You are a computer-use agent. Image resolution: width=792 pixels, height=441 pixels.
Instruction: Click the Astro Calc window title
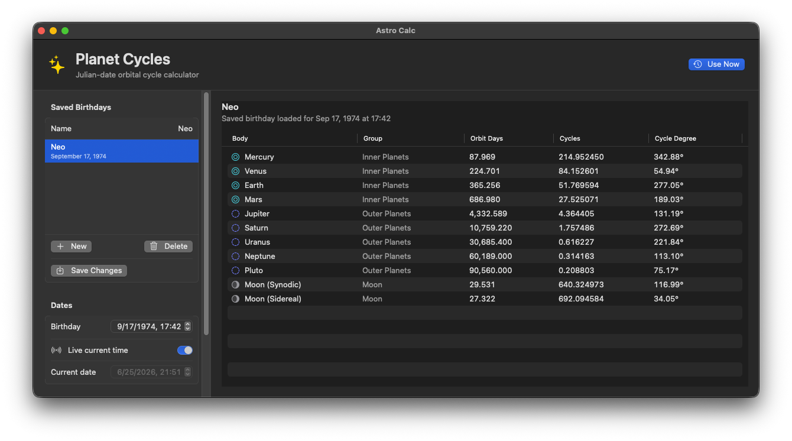[x=395, y=31]
